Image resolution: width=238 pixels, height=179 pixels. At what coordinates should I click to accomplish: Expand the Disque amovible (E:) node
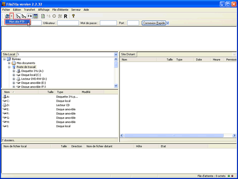coord(14,83)
